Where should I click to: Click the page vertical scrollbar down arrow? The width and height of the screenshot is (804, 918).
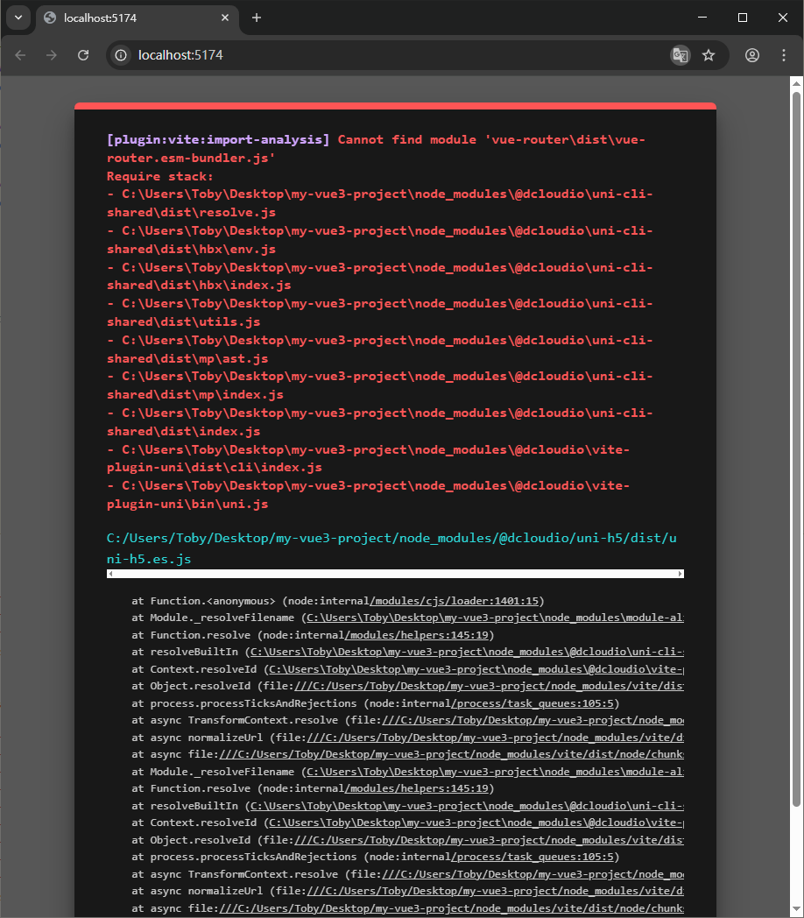[796, 911]
